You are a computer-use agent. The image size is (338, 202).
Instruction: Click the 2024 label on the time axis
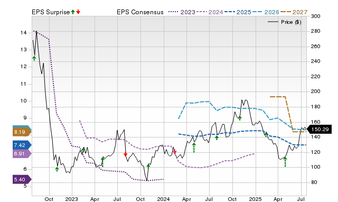(x=163, y=199)
